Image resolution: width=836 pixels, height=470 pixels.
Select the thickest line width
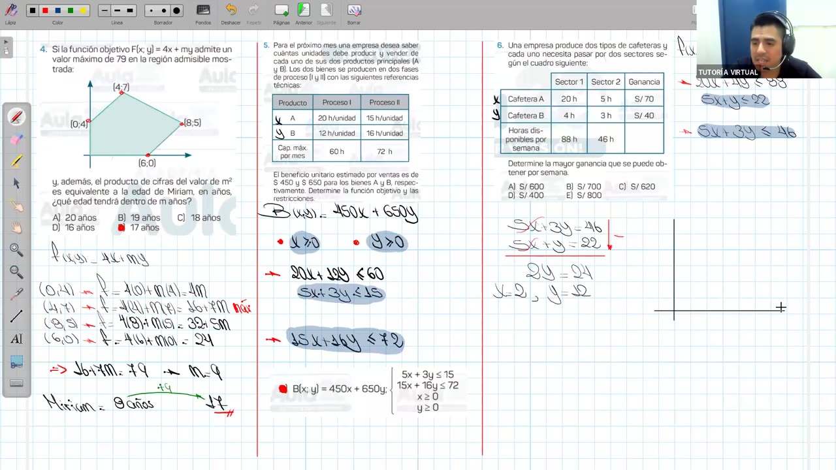click(x=129, y=10)
